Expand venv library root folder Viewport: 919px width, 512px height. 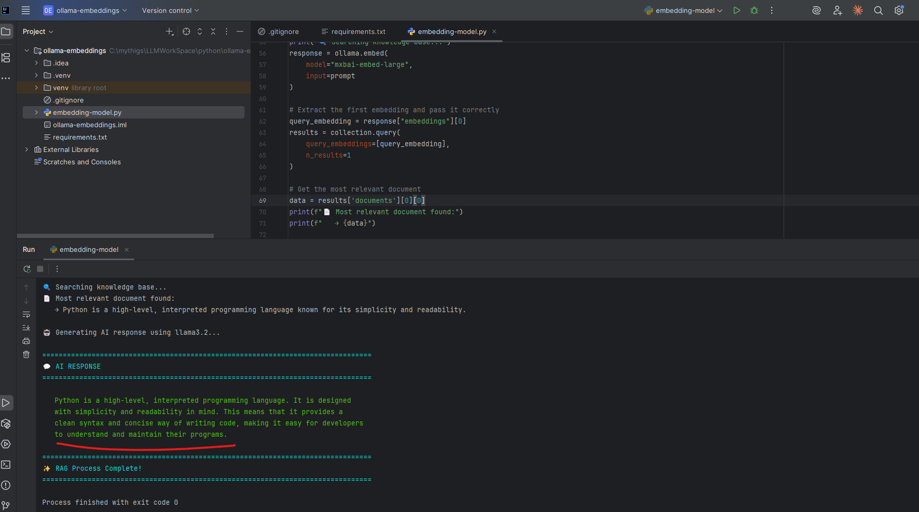(x=36, y=88)
